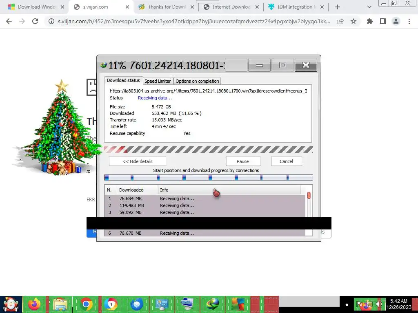The width and height of the screenshot is (418, 313).
Task: Open Thunderbird from the taskbar
Action: 136,304
